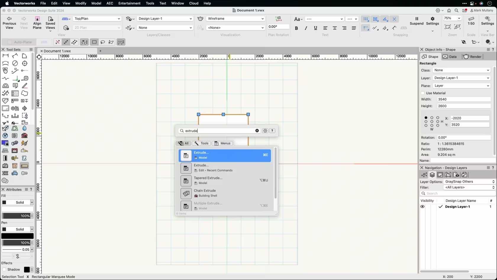Apply Underline text formatting
The image size is (497, 280).
click(315, 28)
